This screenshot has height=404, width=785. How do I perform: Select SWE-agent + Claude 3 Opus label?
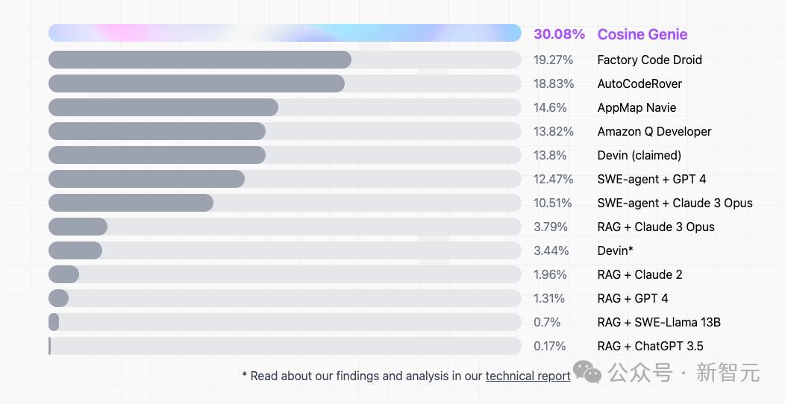point(675,203)
